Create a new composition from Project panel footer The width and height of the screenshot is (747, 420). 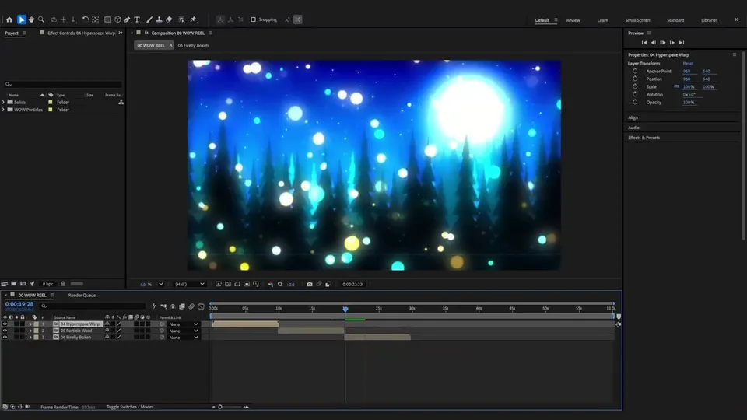click(23, 284)
